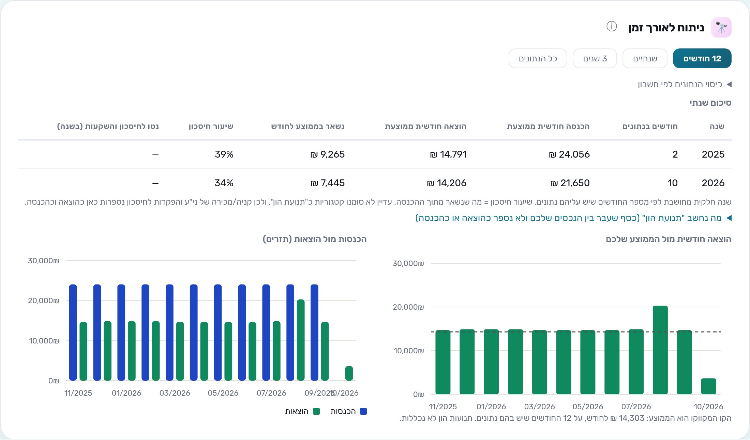Click the שיעור חיסכון column header
Screen dimensions: 750x440
[211, 126]
